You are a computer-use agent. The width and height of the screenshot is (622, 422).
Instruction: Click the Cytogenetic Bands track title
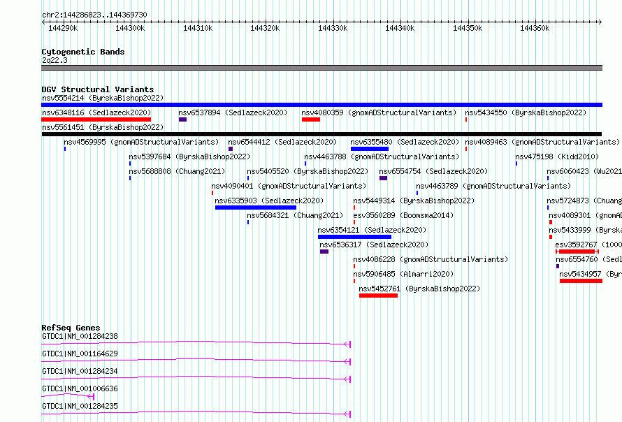pyautogui.click(x=83, y=52)
